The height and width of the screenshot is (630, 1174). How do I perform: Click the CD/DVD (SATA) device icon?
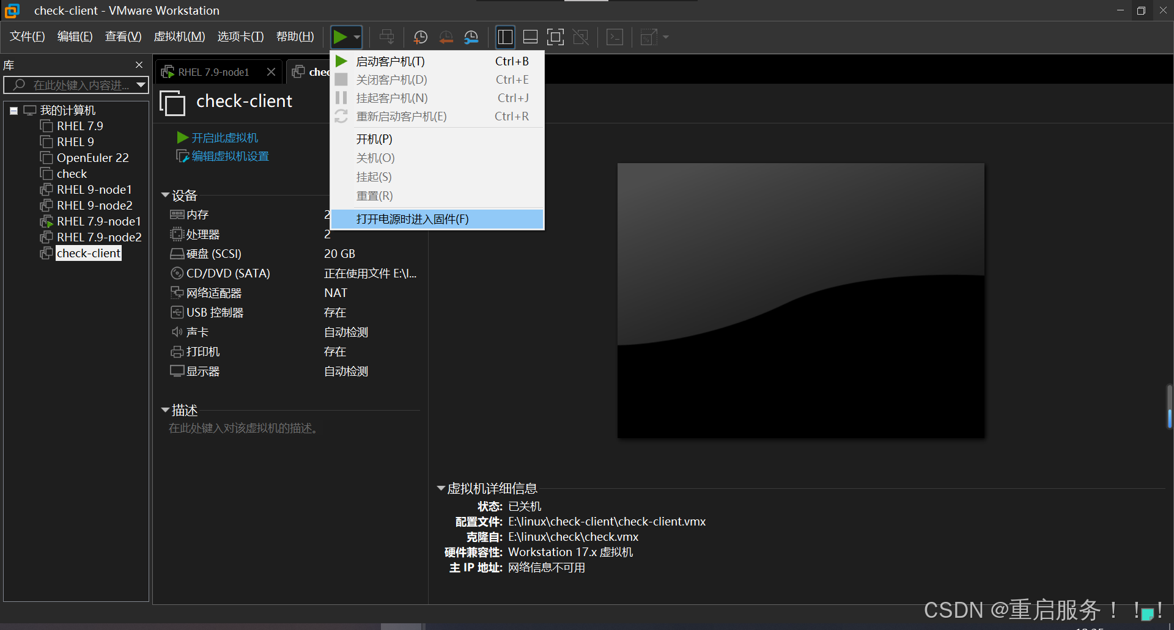[177, 273]
